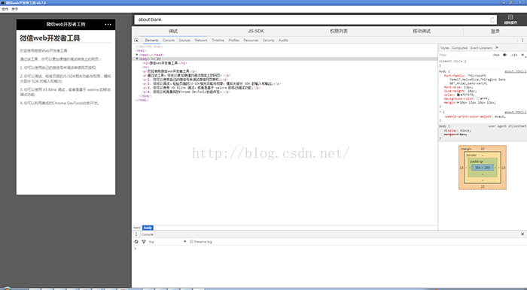Click the console prompt input line
The image size is (527, 290).
pyautogui.click(x=329, y=249)
